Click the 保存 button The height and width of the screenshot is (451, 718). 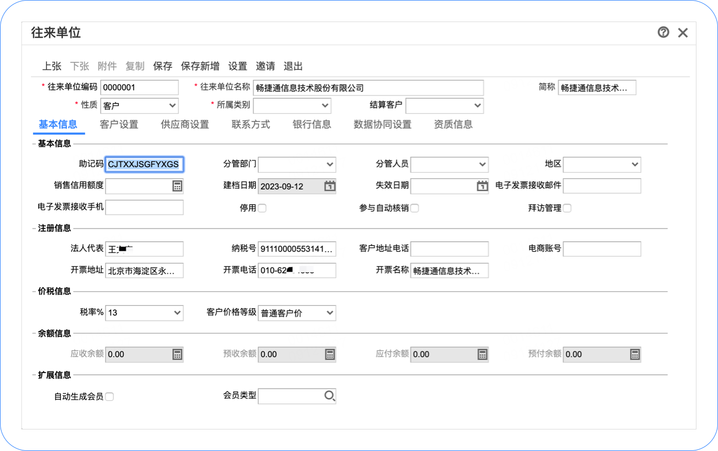162,66
